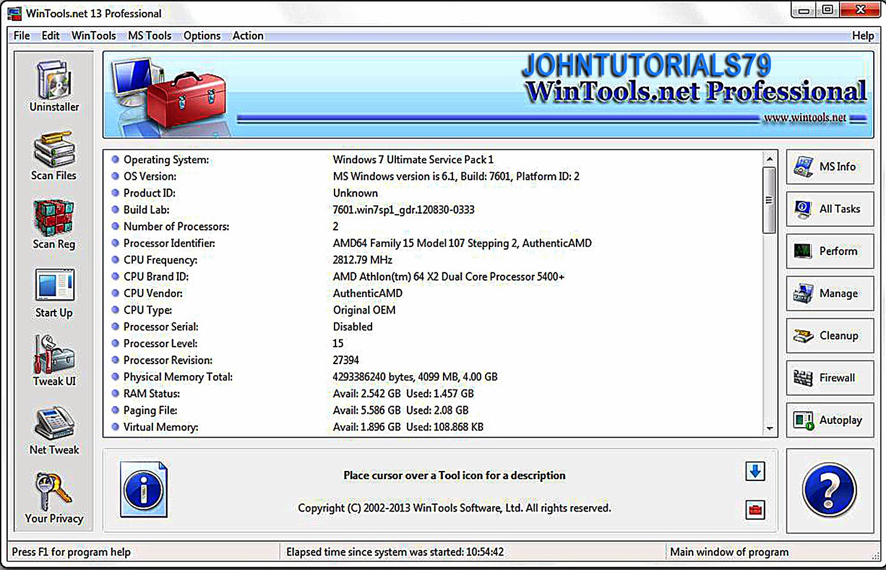The height and width of the screenshot is (570, 886).
Task: Open the MS Tools menu
Action: tap(150, 36)
